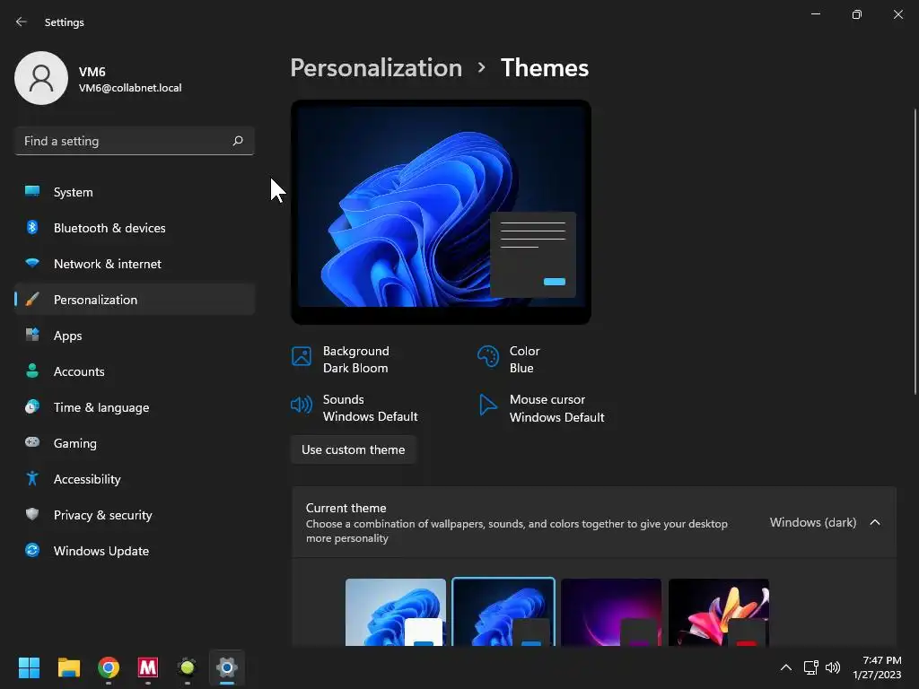Open the McAfee app on taskbar
919x689 pixels.
tap(148, 667)
